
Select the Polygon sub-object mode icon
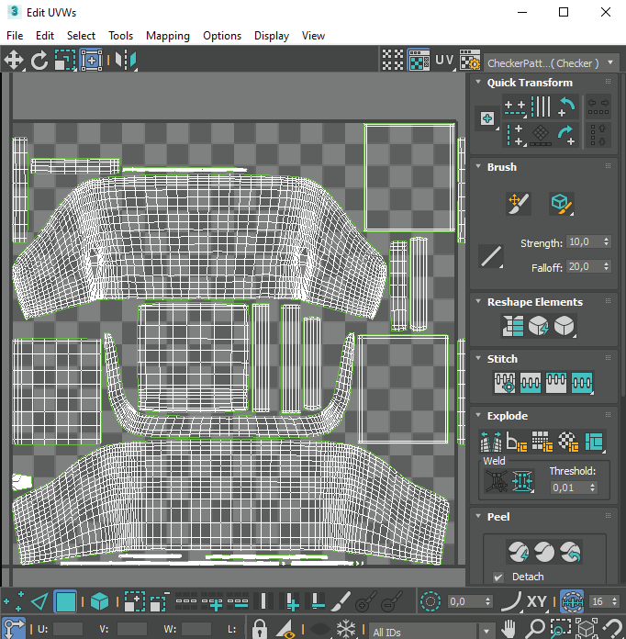click(66, 602)
